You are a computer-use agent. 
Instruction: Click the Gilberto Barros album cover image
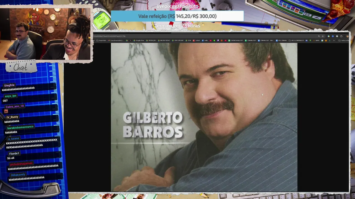pos(204,117)
